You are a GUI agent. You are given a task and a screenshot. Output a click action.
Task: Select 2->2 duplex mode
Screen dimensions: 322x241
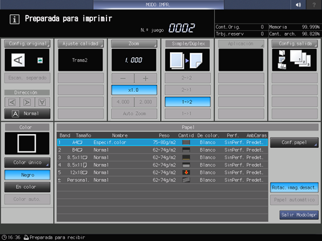187,78
